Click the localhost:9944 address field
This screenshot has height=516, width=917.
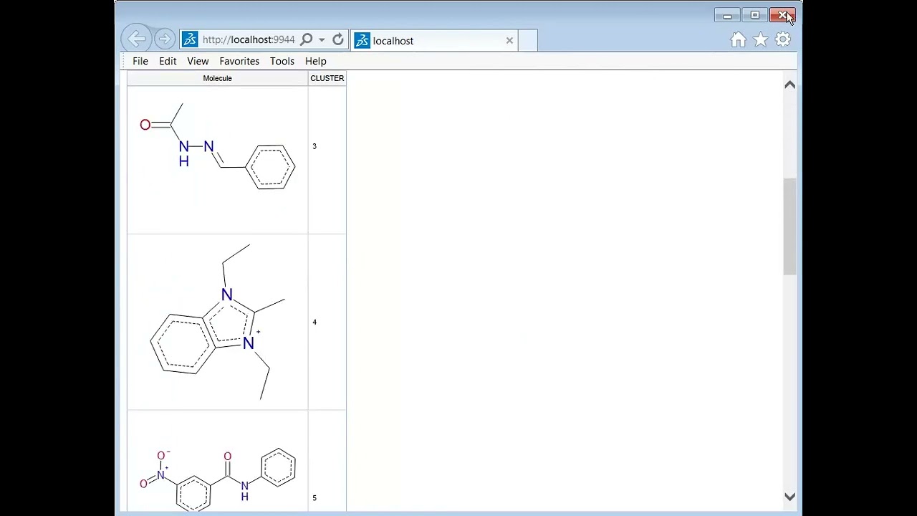248,40
